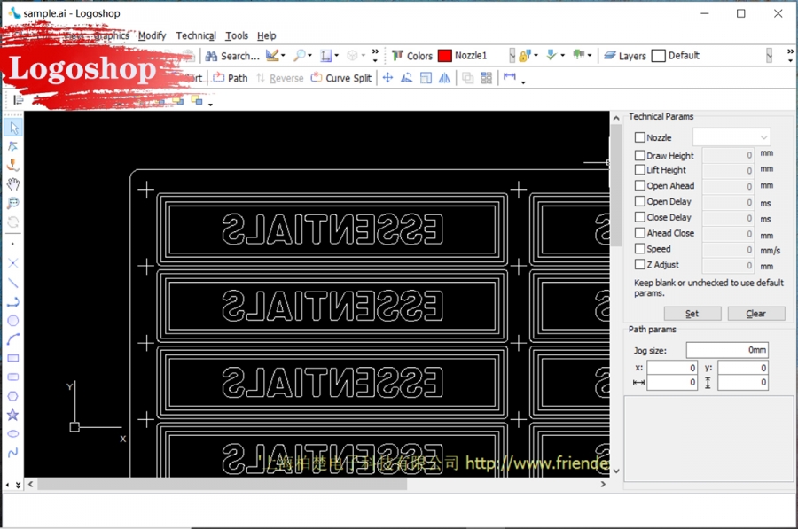Screen dimensions: 798x529
Task: Select the star shape tool
Action: click(13, 415)
